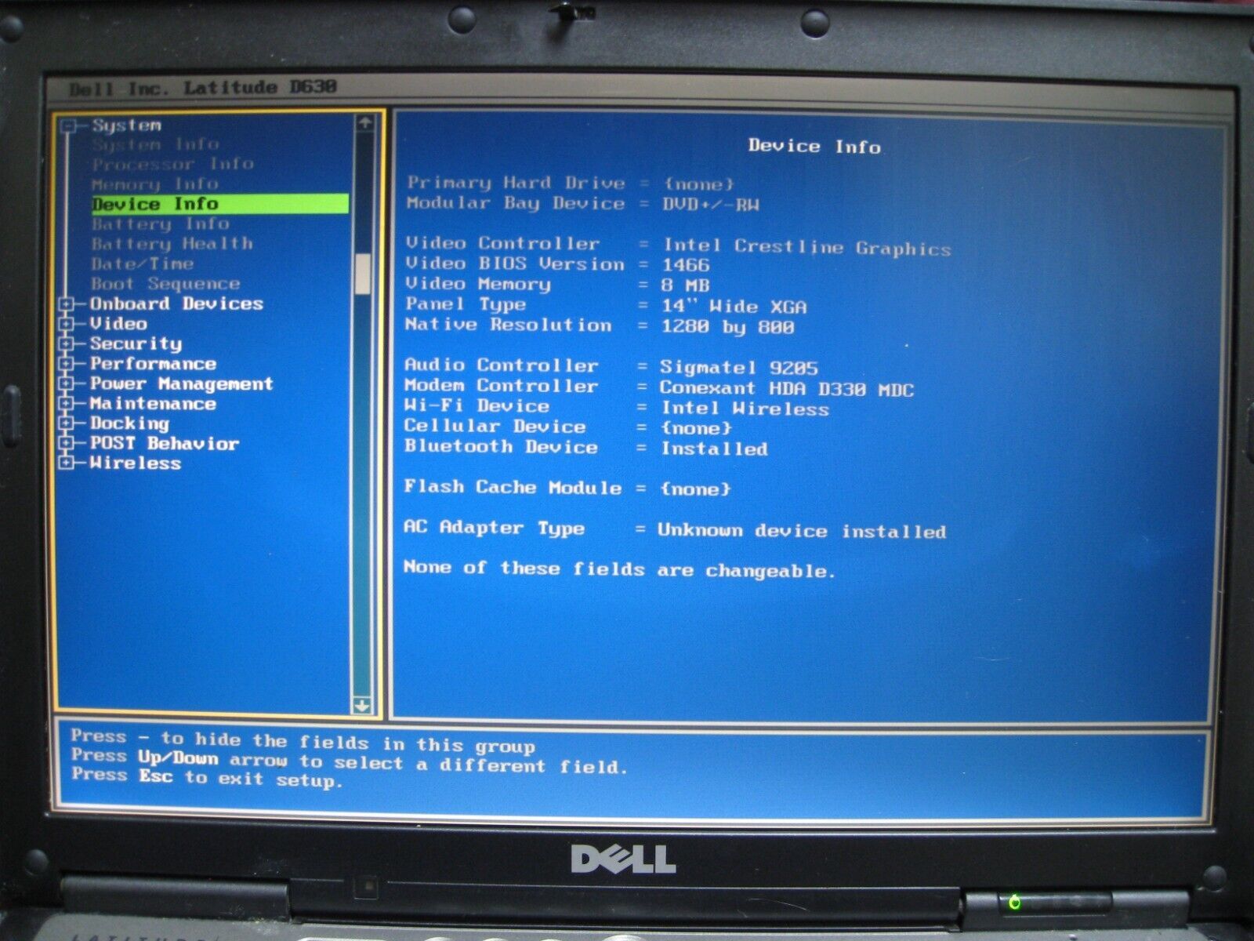Image resolution: width=1254 pixels, height=941 pixels.
Task: Open the Power Management label
Action: pos(181,383)
